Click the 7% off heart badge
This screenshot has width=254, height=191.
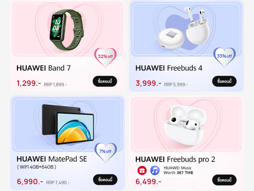click(106, 152)
